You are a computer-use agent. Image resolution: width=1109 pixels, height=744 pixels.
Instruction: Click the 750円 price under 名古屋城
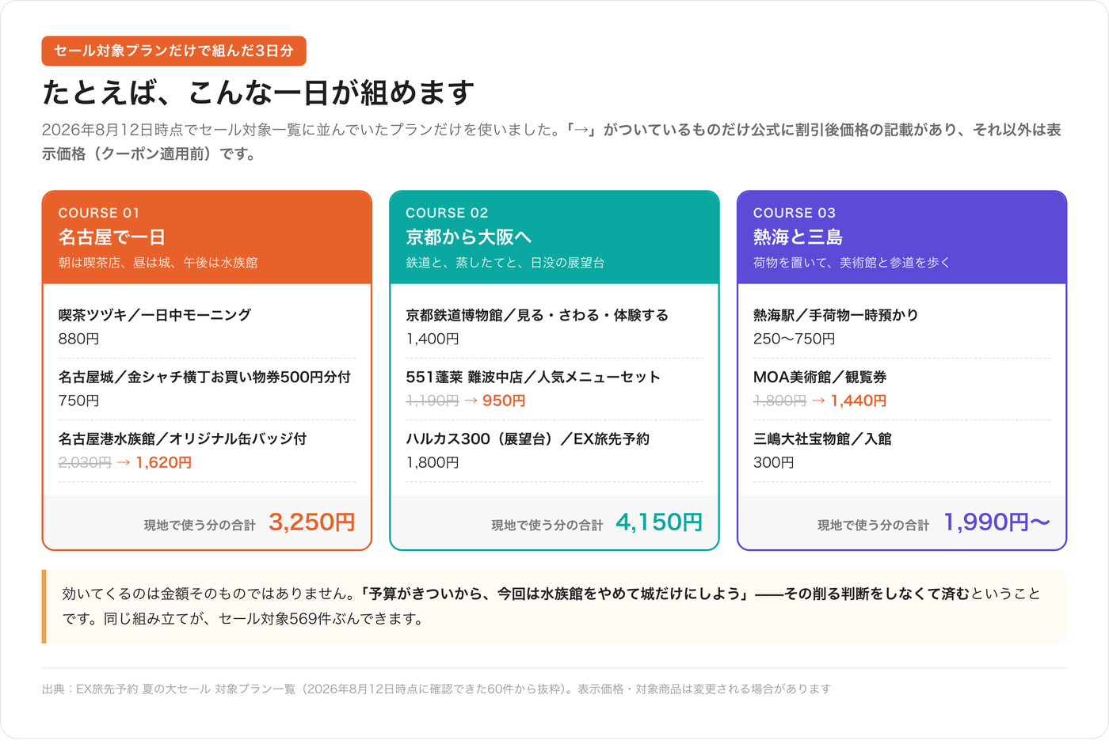point(79,400)
